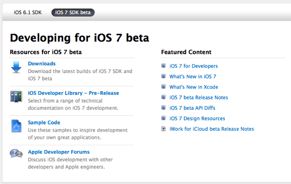This screenshot has height=184, width=291.
Task: Click book icon beside iOS 7 Design Resources
Action: 163,118
